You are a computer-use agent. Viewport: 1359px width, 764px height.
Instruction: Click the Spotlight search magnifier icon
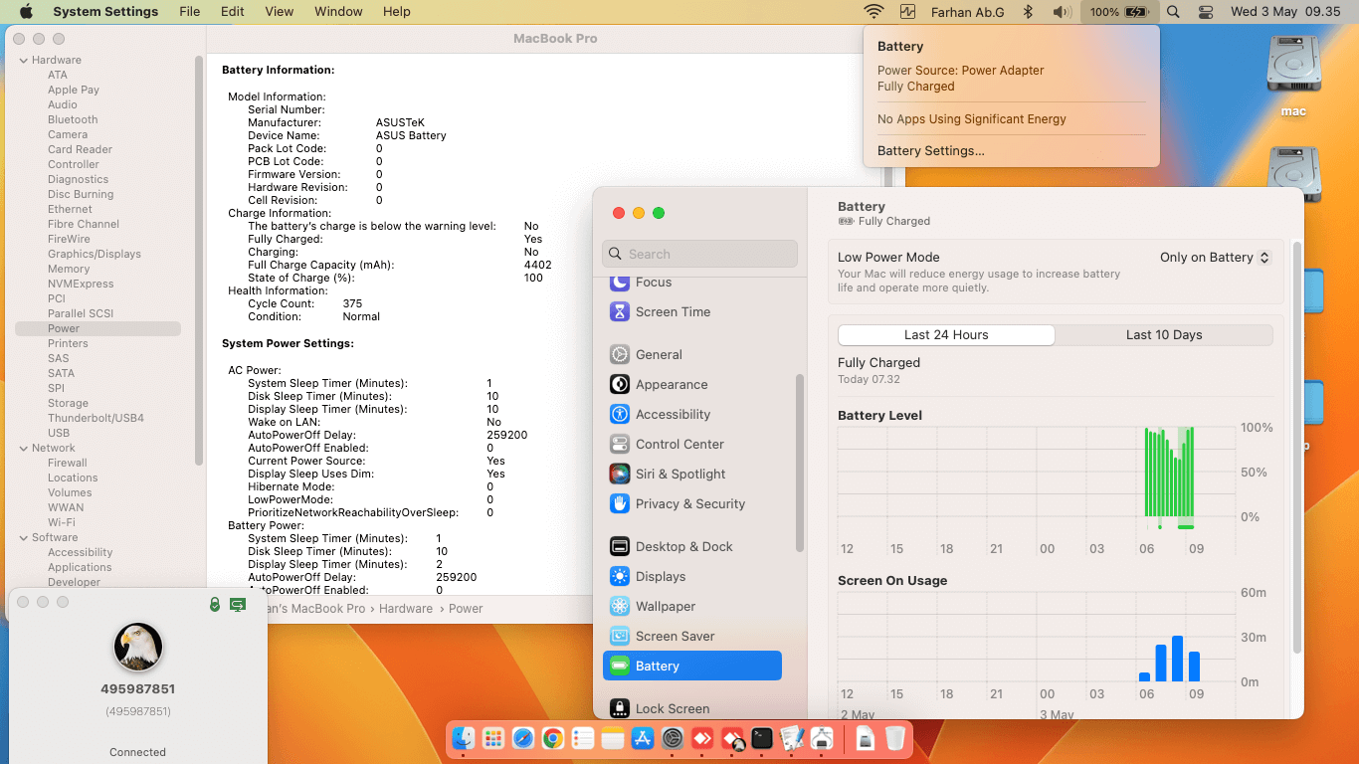point(1173,12)
